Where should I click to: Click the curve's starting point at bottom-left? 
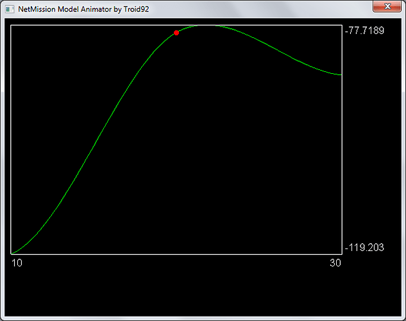tap(13, 253)
